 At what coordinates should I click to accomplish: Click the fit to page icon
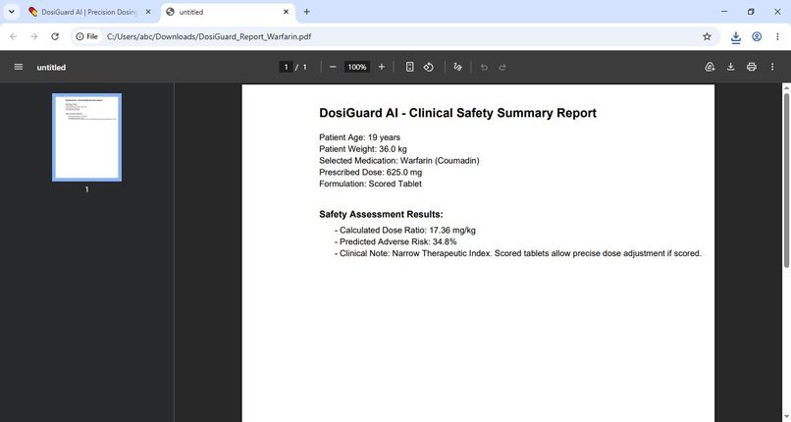[x=409, y=67]
